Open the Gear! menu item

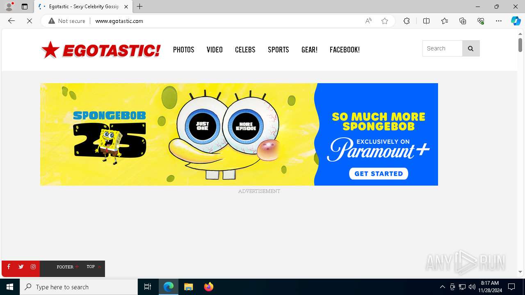coord(309,50)
